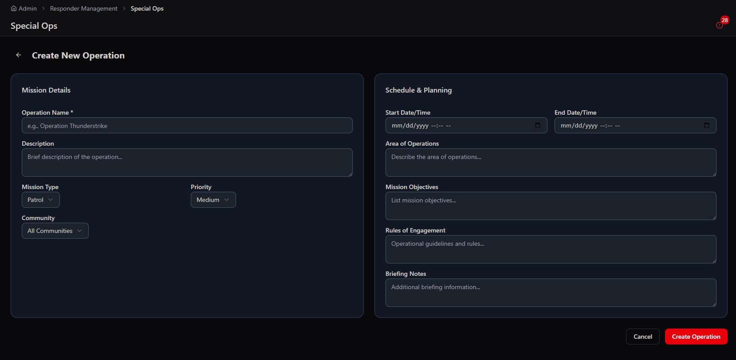Click into the Briefing Notes text area
Viewport: 736px width, 360px height.
click(551, 293)
